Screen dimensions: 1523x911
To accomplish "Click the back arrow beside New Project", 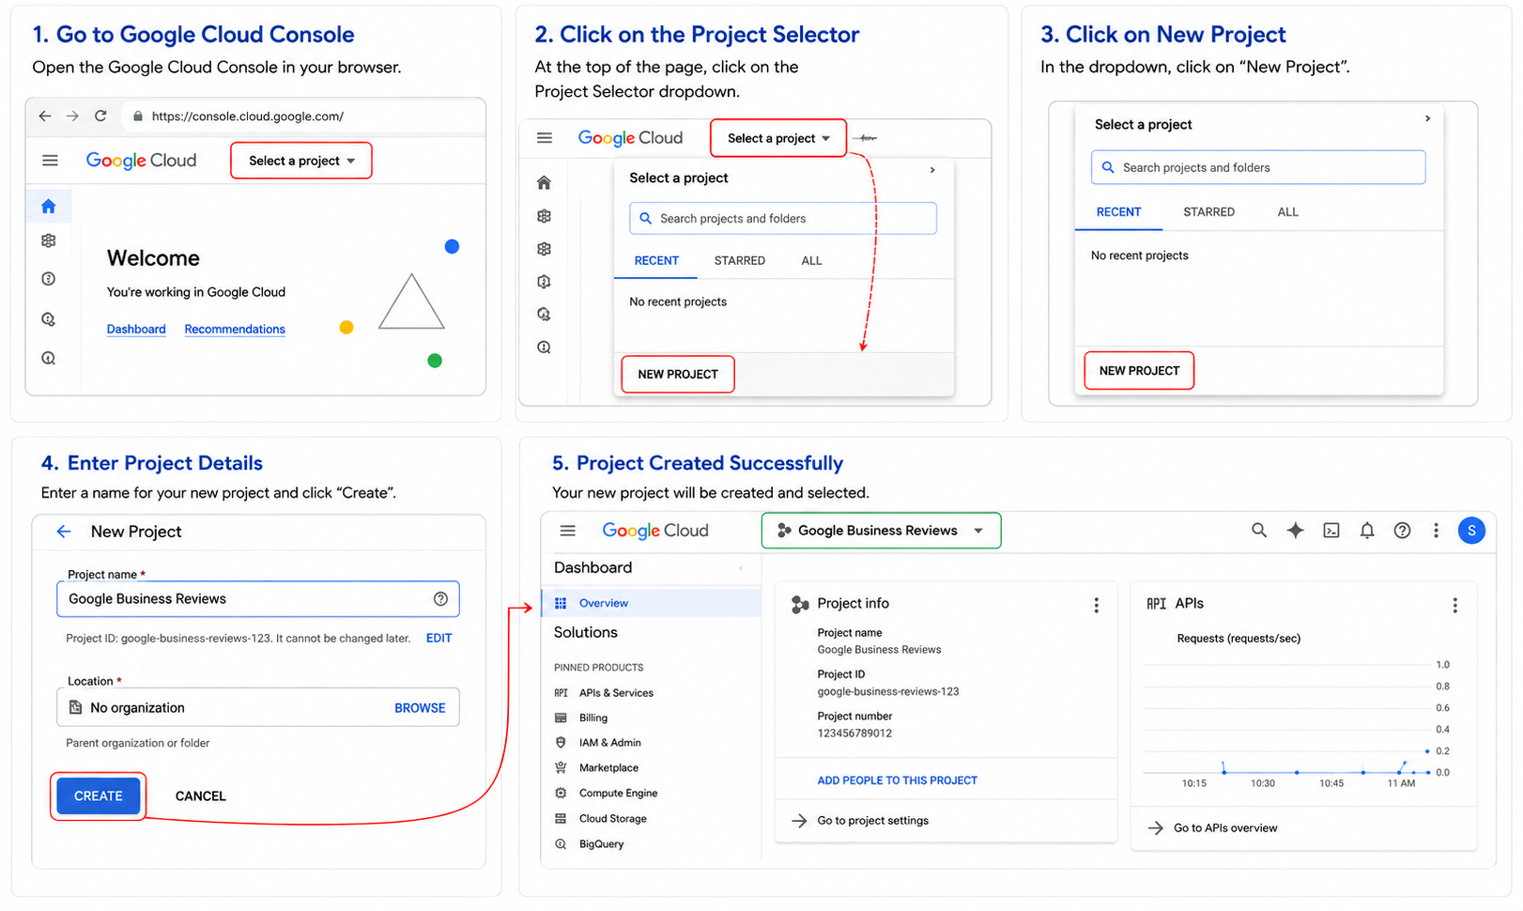I will pyautogui.click(x=64, y=532).
